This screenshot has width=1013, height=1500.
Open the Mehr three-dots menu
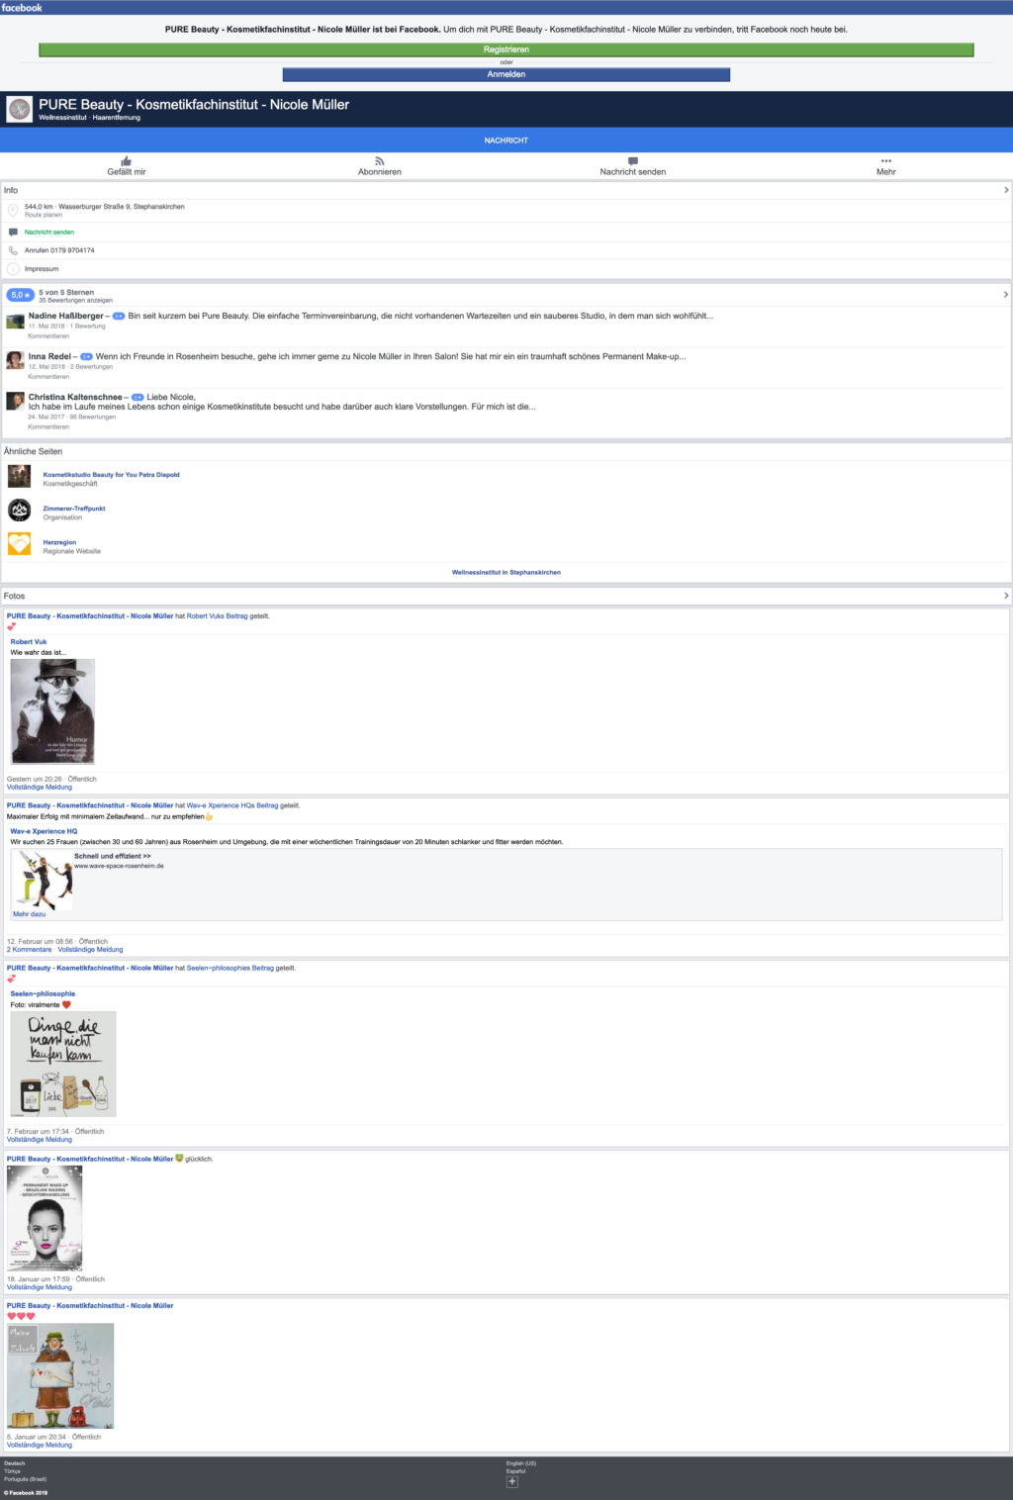pos(886,161)
